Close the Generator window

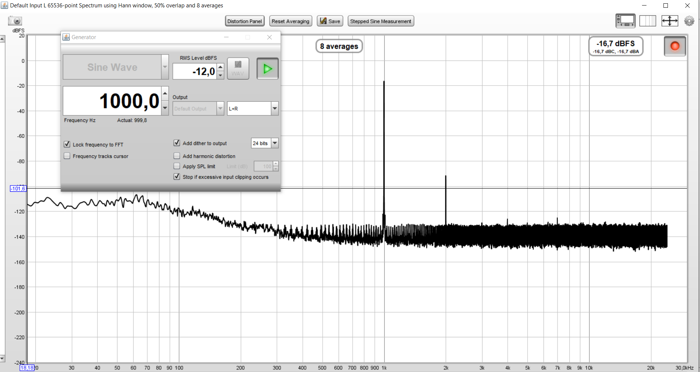click(270, 37)
